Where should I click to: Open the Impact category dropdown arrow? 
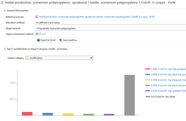(91, 58)
